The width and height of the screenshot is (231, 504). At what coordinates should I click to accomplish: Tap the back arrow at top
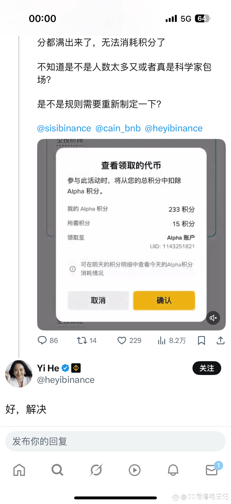(12, 23)
